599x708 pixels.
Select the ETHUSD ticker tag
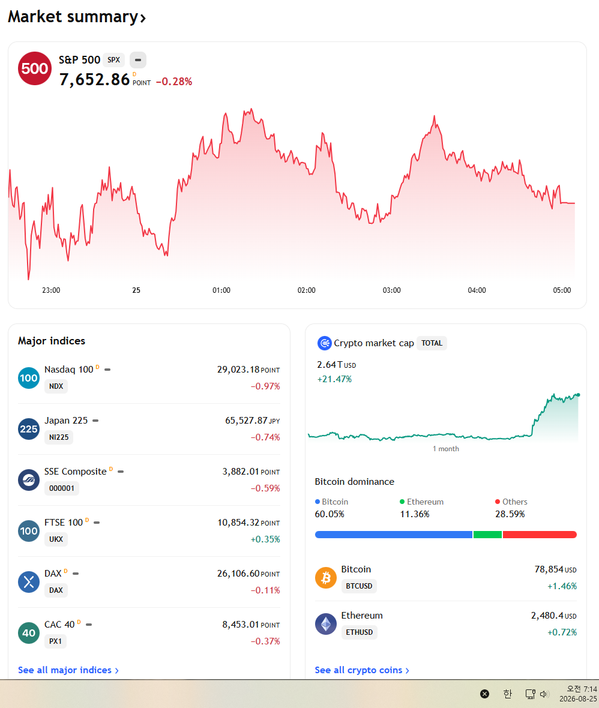click(359, 632)
